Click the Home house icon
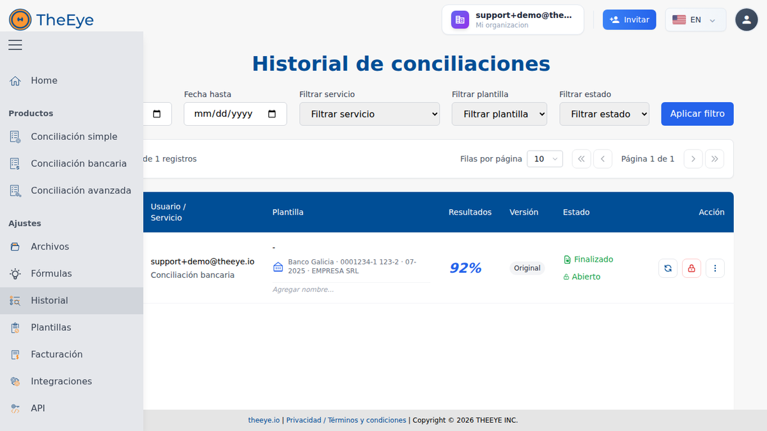Image resolution: width=767 pixels, height=431 pixels. (x=15, y=80)
